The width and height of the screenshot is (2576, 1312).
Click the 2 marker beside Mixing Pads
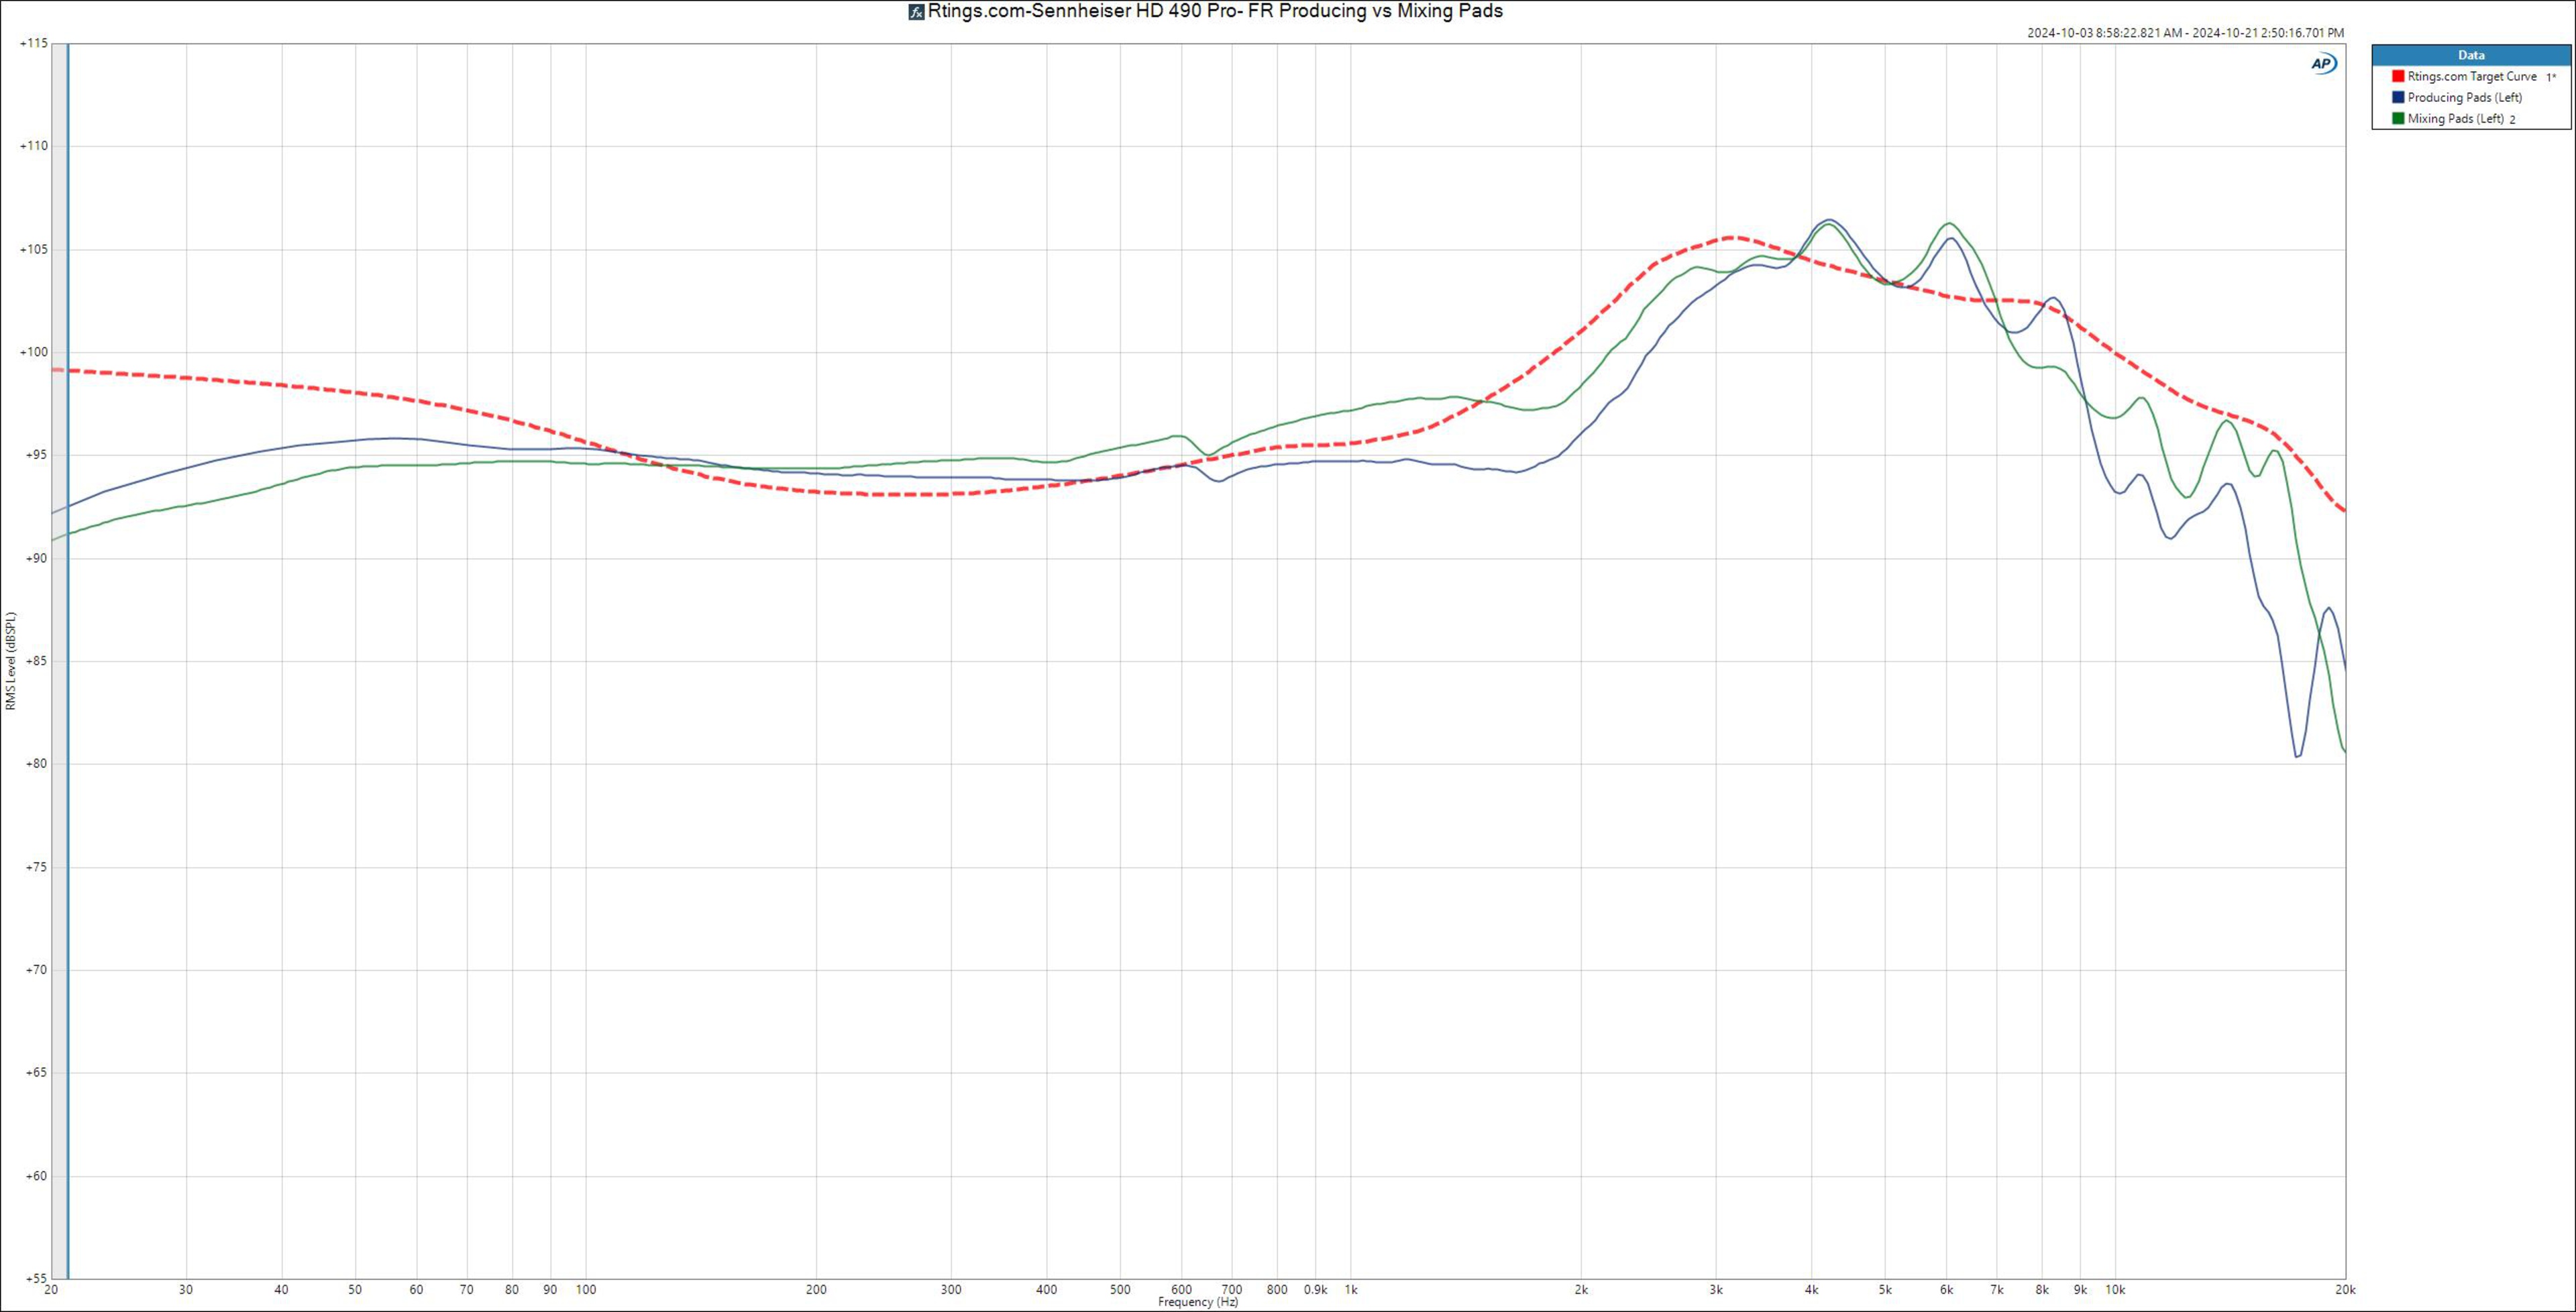click(2513, 119)
